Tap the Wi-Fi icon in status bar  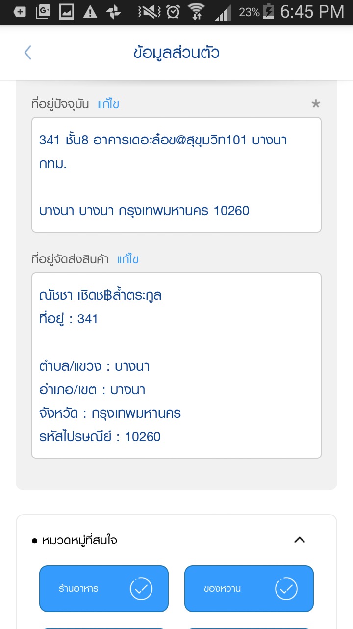click(197, 12)
